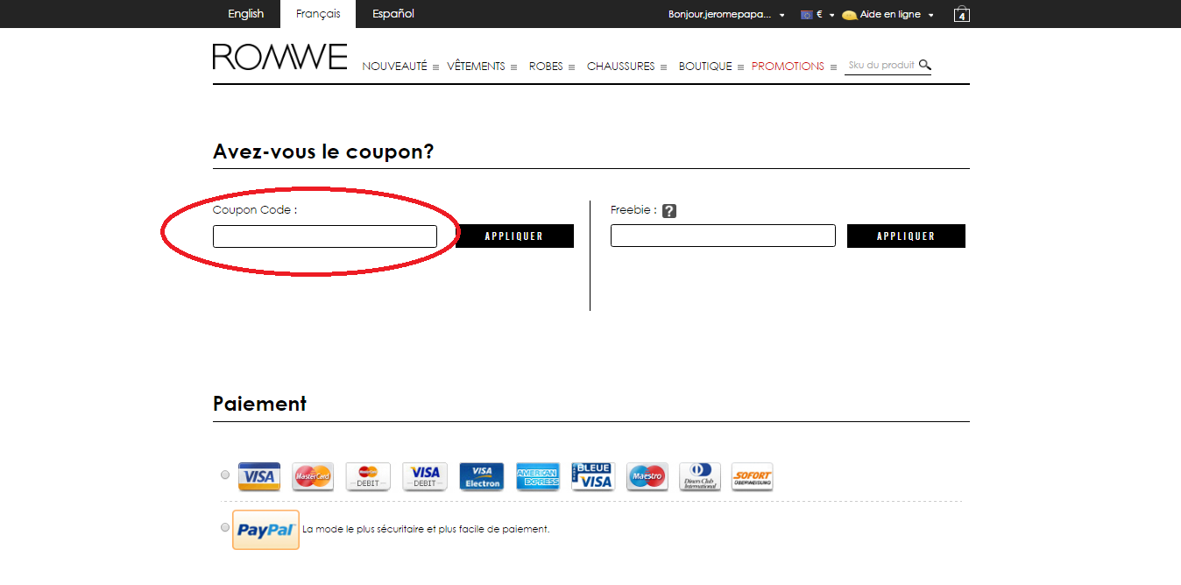Open the Freebie help question mark icon
Image resolution: width=1181 pixels, height=585 pixels.
tap(668, 210)
